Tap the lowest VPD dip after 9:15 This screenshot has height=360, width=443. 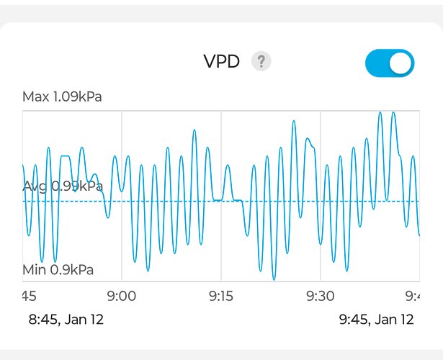[x=274, y=277]
